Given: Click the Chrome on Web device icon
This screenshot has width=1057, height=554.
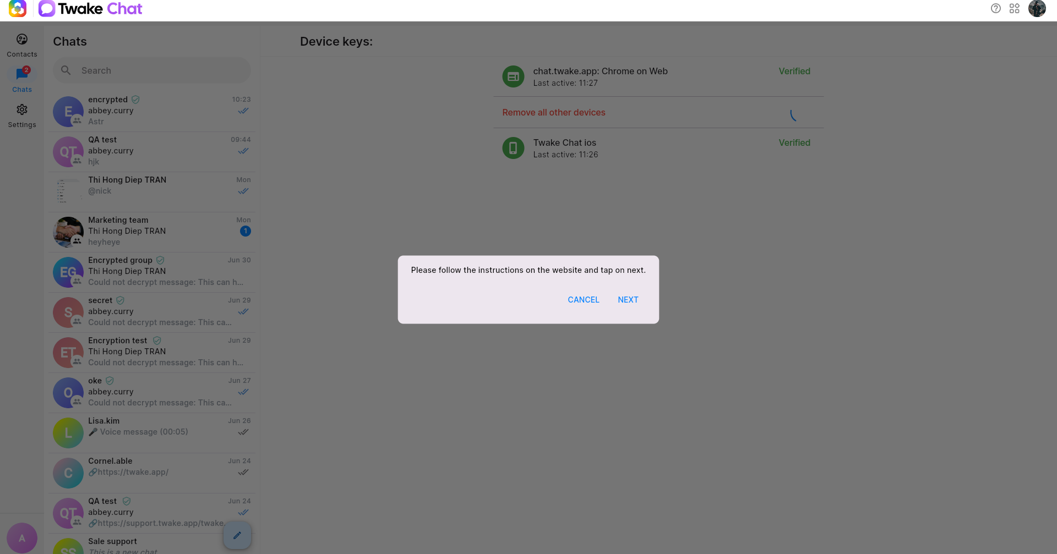Looking at the screenshot, I should [513, 76].
